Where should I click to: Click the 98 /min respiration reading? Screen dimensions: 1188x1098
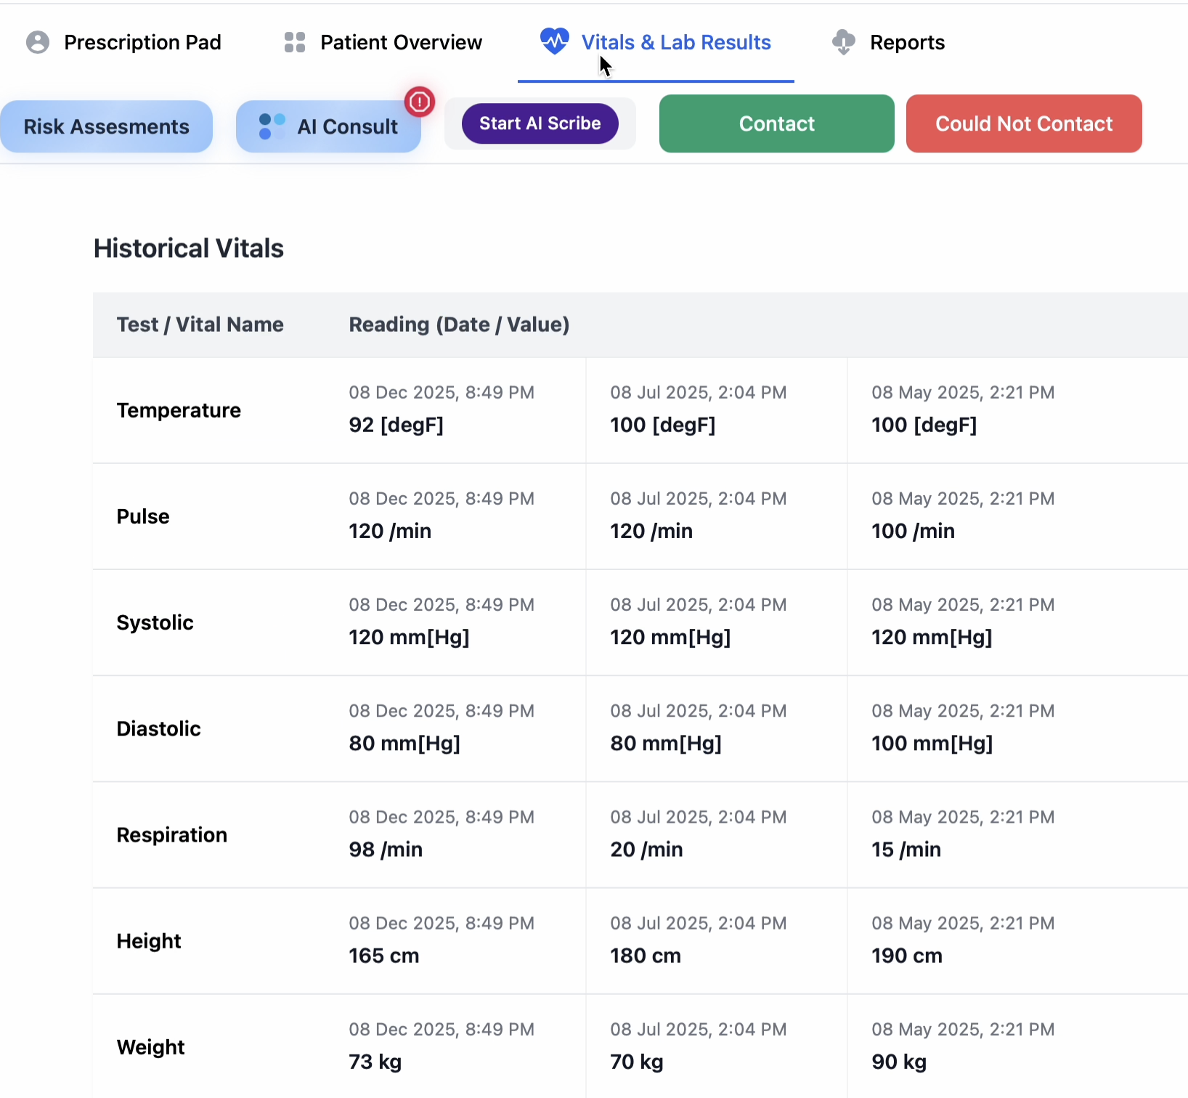(x=386, y=850)
